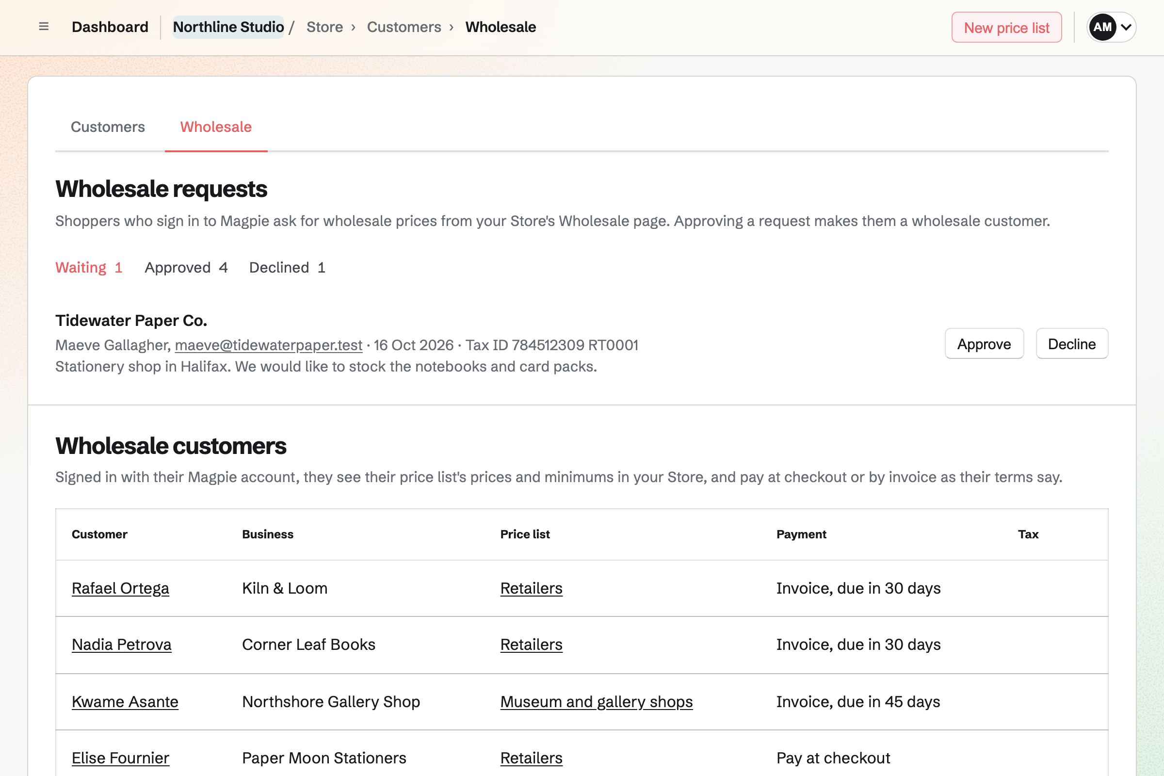Navigate to Customers breadcrumb
The height and width of the screenshot is (776, 1164).
[x=404, y=27]
